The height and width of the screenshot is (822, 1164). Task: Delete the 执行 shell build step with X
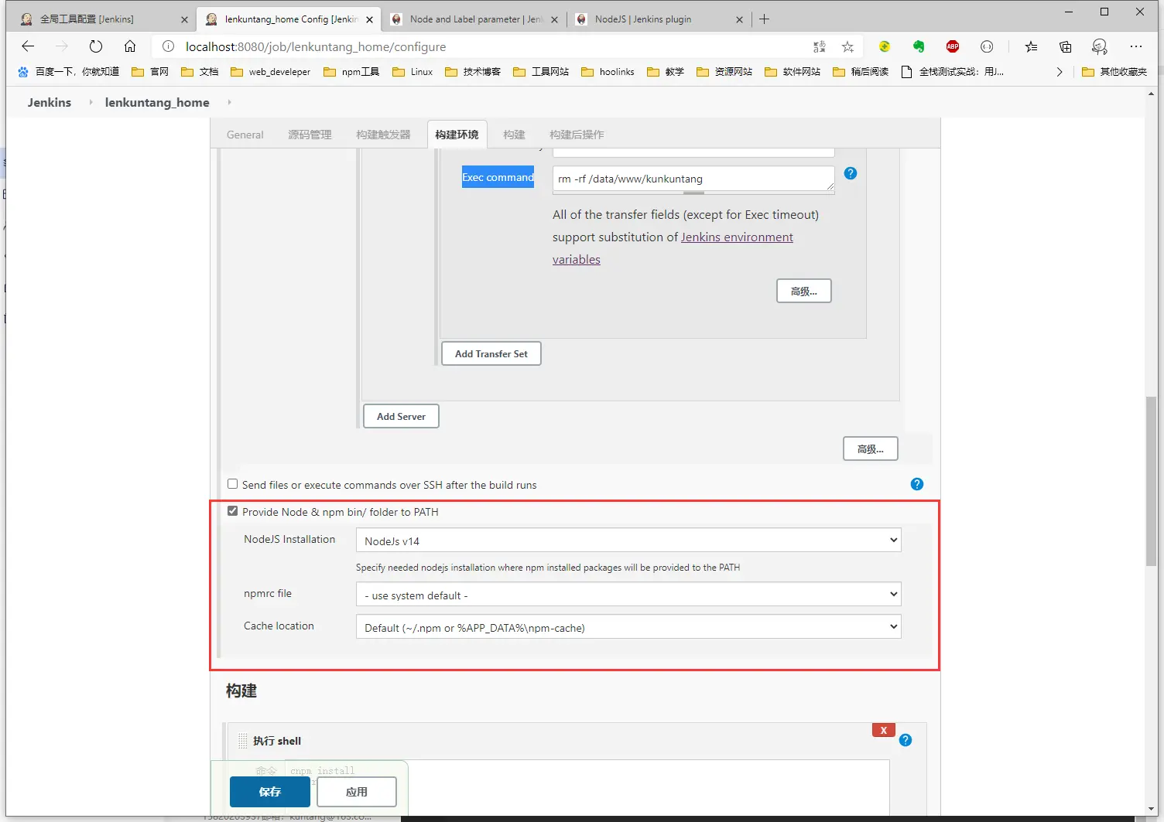884,730
